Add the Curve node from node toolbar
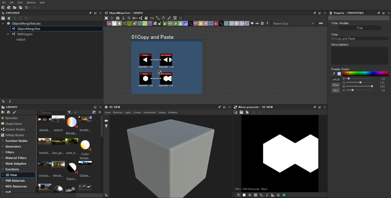The image size is (391, 198). point(129,23)
